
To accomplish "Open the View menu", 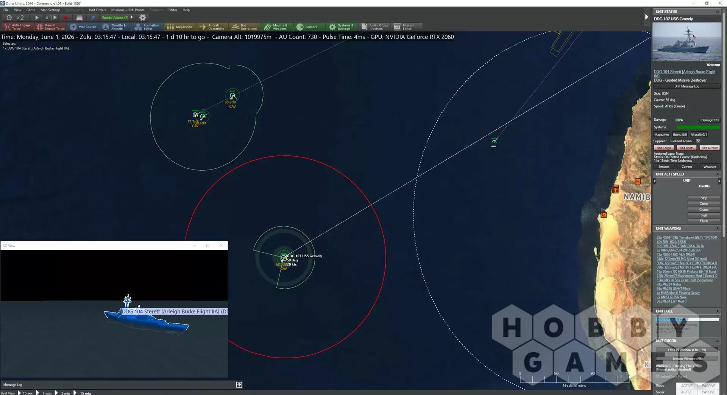I will coord(17,10).
